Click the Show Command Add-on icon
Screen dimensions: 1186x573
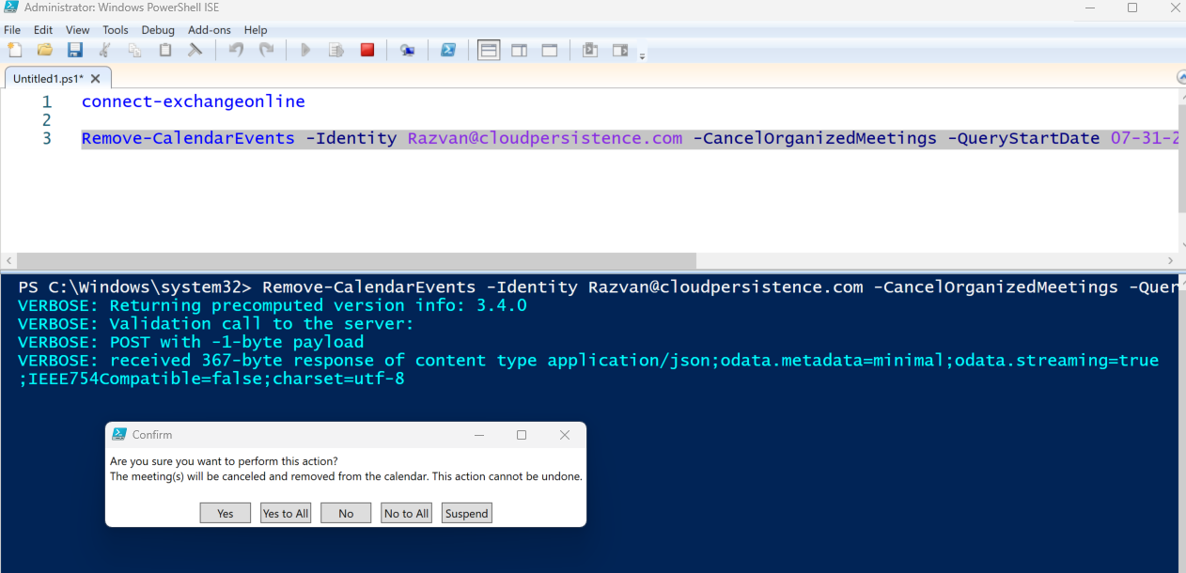click(620, 50)
